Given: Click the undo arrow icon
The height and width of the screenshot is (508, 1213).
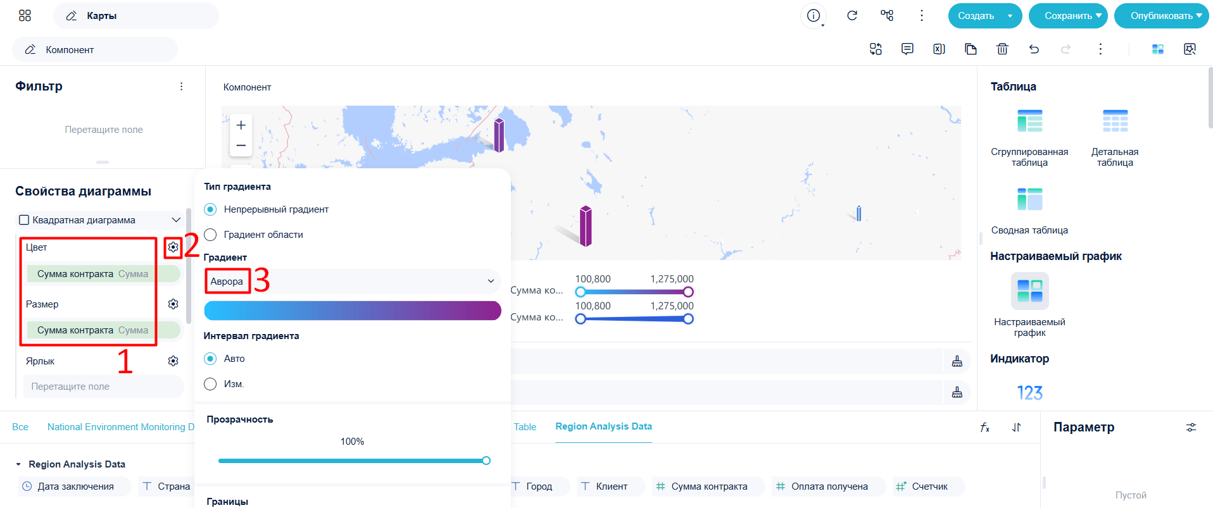Looking at the screenshot, I should 1034,49.
